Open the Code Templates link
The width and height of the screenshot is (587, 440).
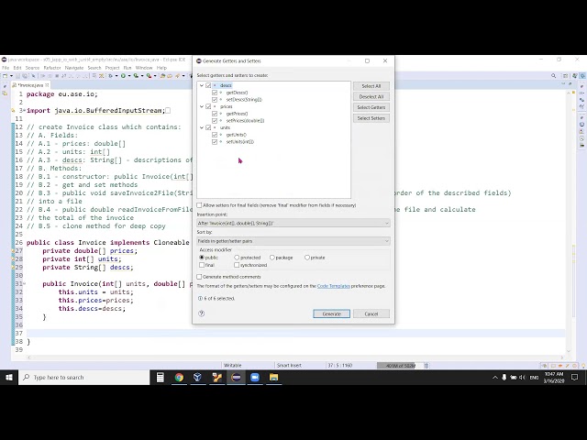point(333,286)
